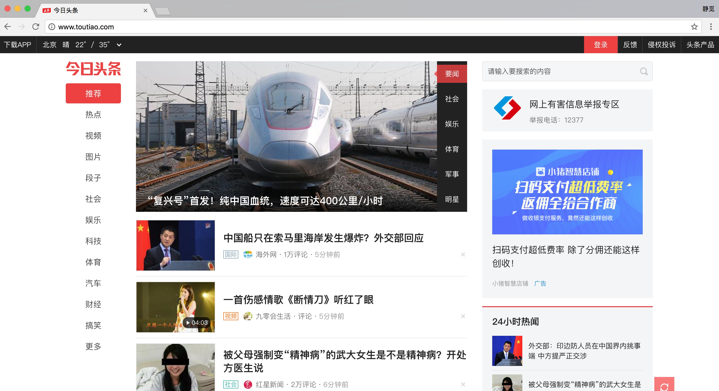This screenshot has width=719, height=391.
Task: Switch carousel to the 娱乐 tab
Action: [452, 124]
